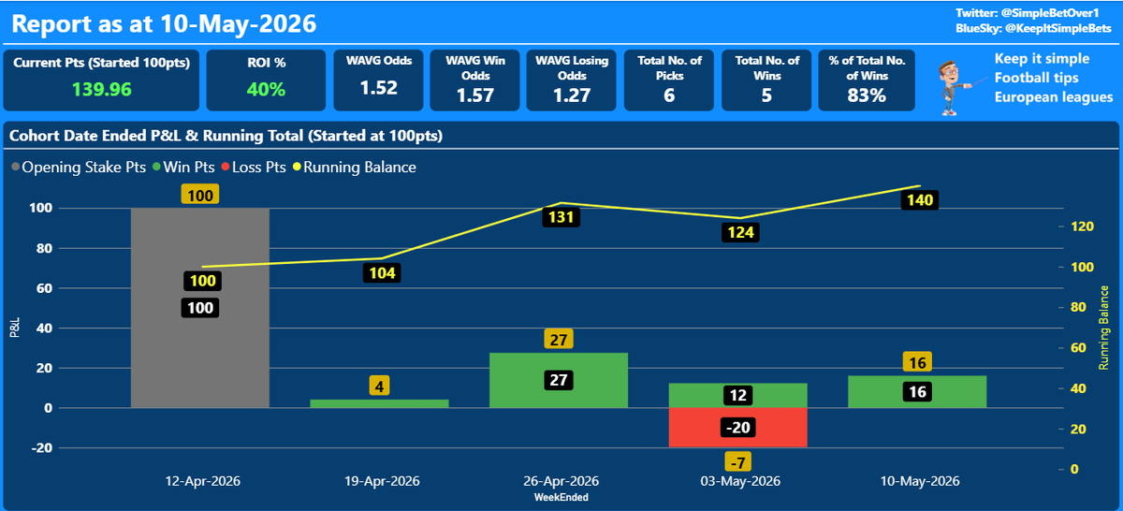Click the 140 running balance label
Viewport: 1123px width, 511px height.
click(x=918, y=200)
